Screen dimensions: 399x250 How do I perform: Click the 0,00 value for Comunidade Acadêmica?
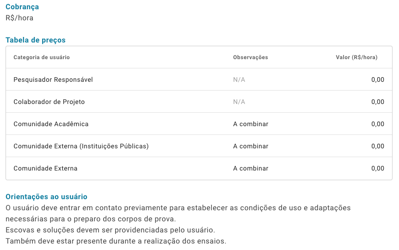378,124
